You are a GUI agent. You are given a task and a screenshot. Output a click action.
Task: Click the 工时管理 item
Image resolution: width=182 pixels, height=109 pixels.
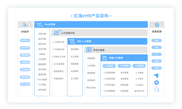tap(91, 66)
